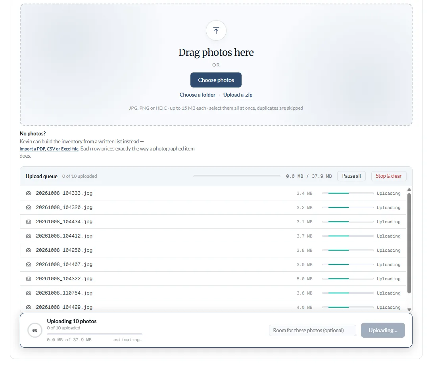
Task: Select file name 20261008_104429.jpg
Action: pyautogui.click(x=64, y=307)
